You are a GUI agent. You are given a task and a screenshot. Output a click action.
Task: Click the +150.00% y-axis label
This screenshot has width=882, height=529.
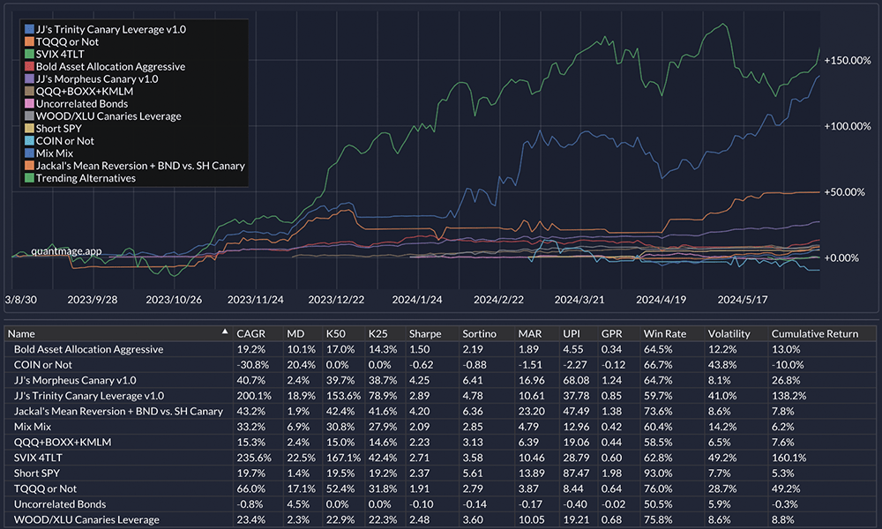[x=847, y=60]
